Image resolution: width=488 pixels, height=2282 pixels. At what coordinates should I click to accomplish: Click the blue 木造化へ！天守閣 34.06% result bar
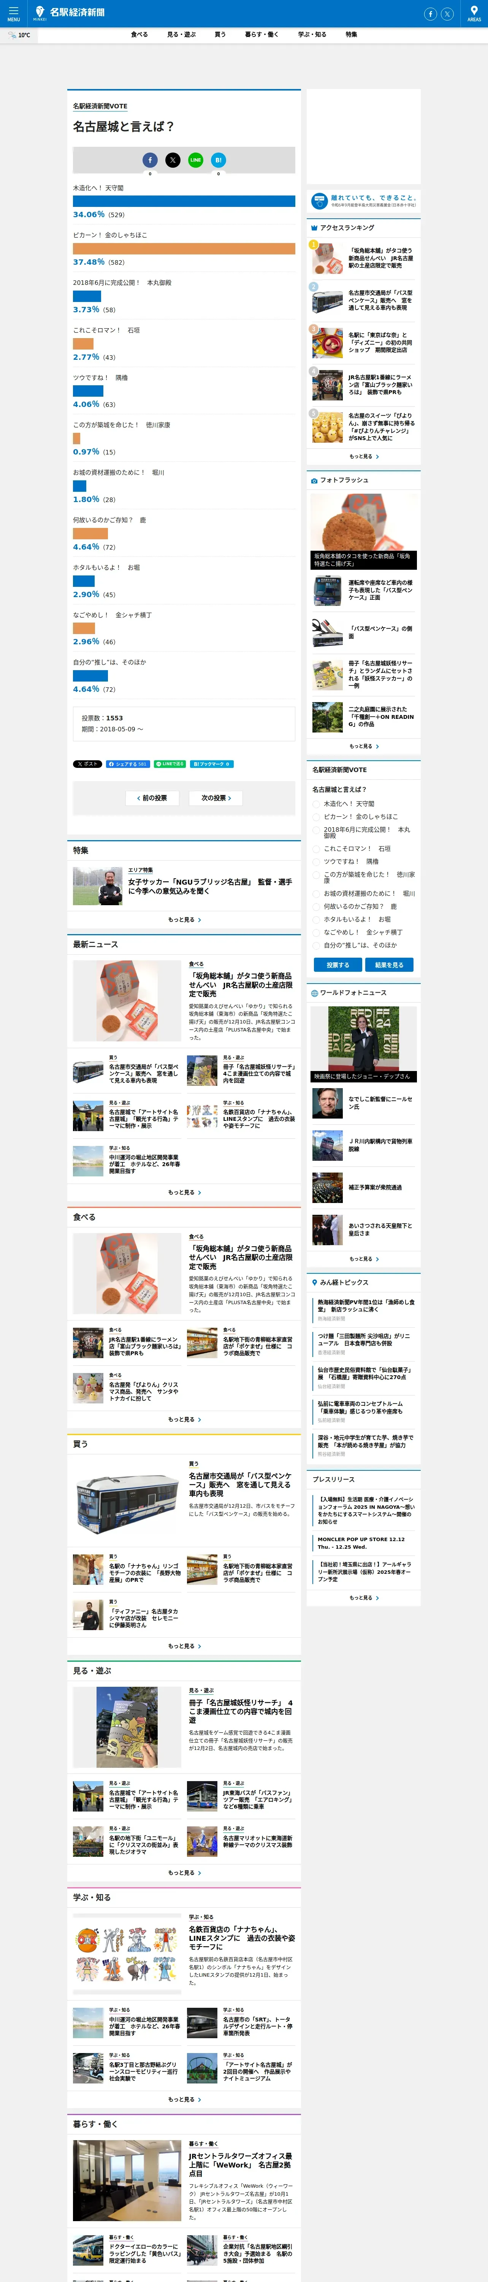(184, 202)
